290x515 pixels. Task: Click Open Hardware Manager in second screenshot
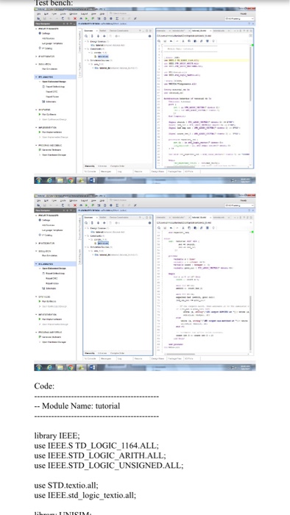coord(54,342)
